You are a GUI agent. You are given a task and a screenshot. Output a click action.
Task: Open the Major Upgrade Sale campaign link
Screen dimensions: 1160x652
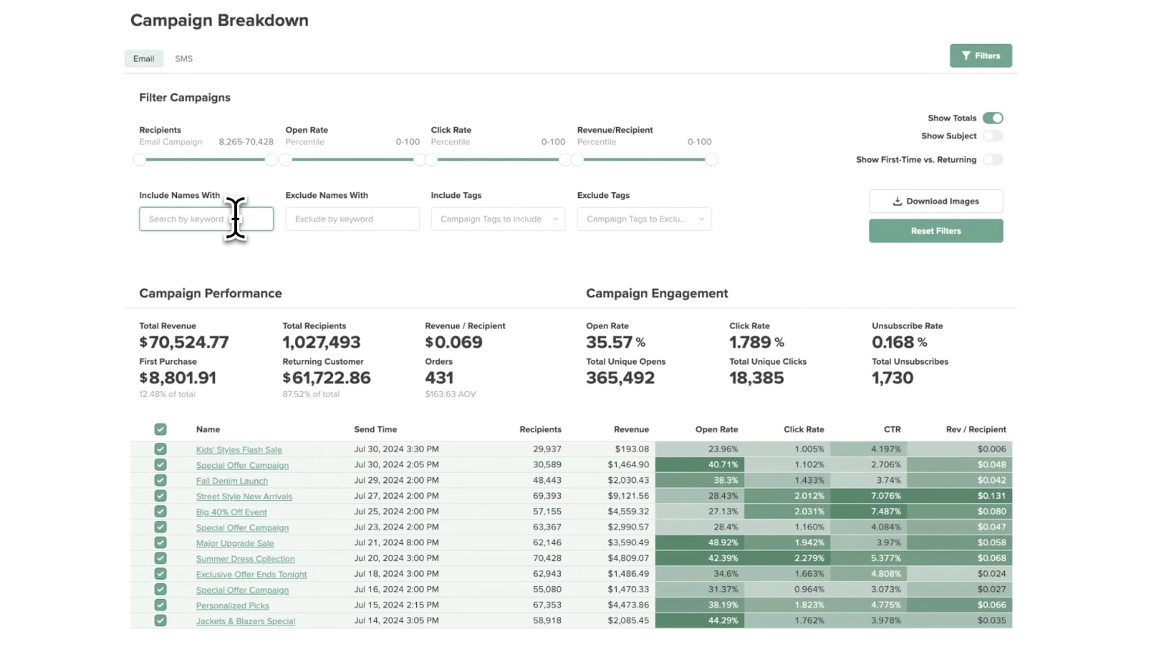coord(234,543)
